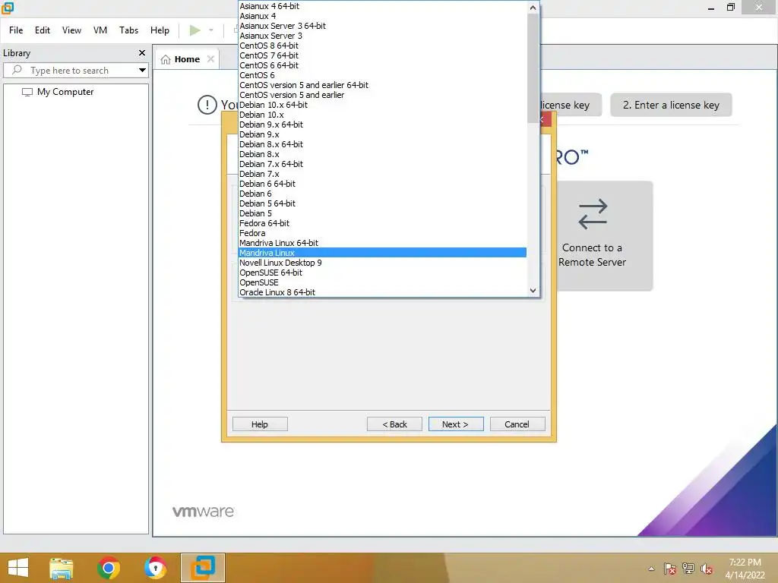Click the Back button in wizard
The image size is (778, 583).
pyautogui.click(x=394, y=424)
